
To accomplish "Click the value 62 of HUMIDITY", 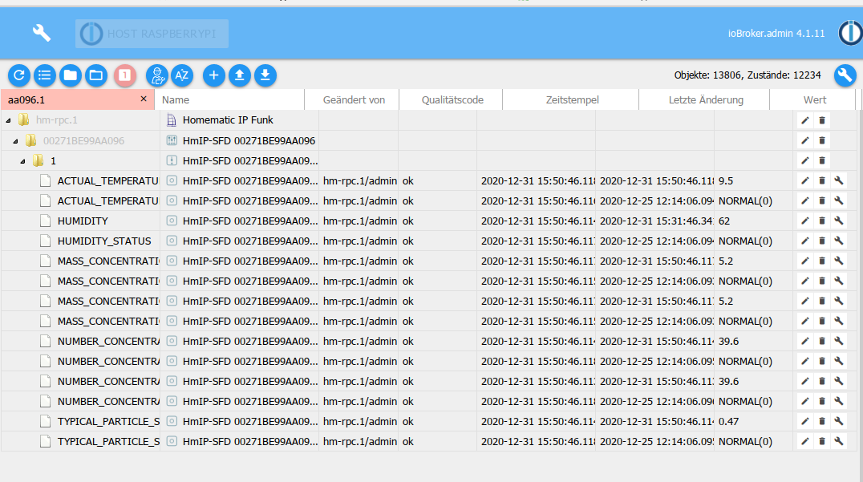I will (x=724, y=221).
